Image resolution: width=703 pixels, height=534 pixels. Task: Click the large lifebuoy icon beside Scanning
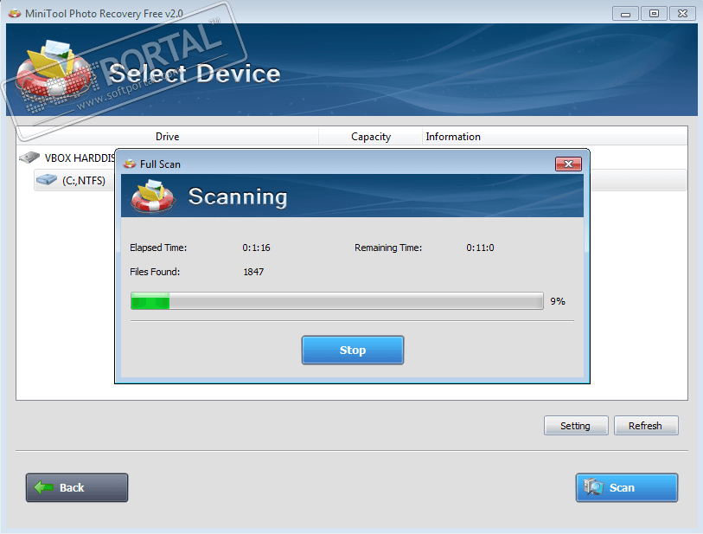[x=152, y=196]
